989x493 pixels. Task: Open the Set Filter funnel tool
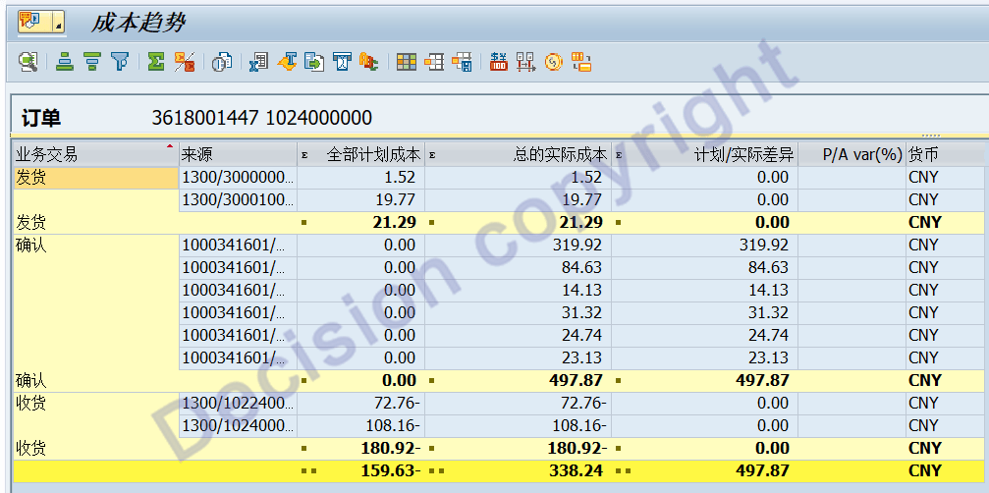tap(120, 62)
